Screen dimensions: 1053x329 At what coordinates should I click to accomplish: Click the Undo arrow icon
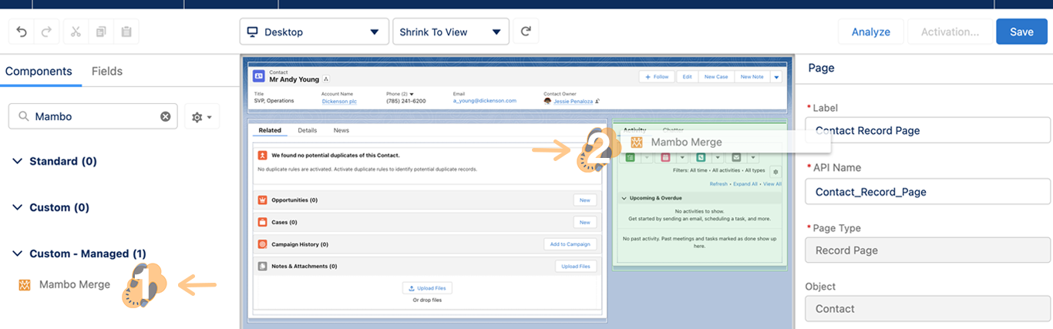tap(22, 32)
